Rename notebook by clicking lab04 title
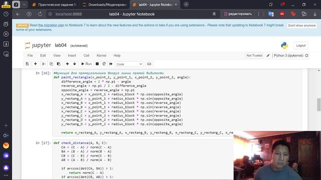Image resolution: width=321 pixels, height=180 pixels. click(x=61, y=45)
